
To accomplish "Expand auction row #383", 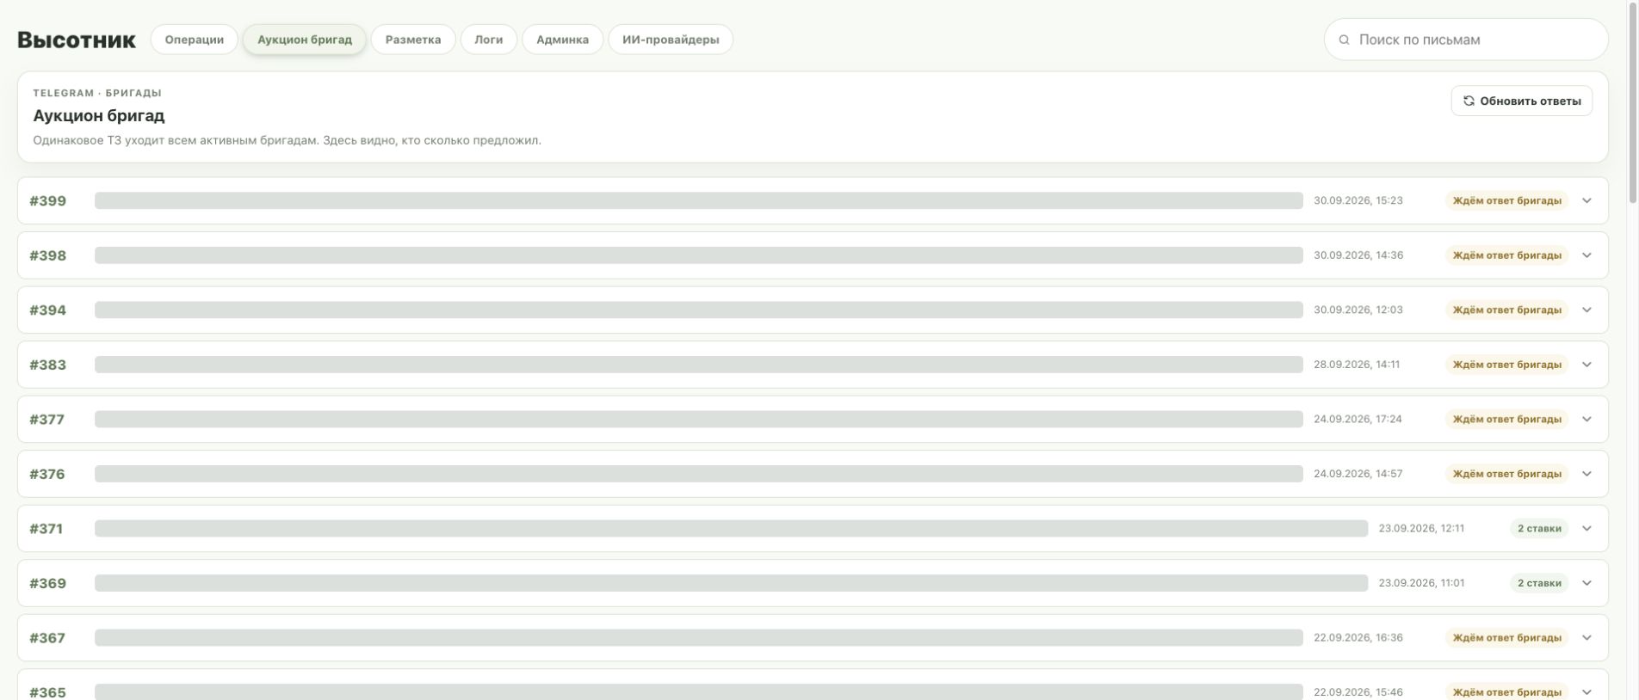I will click(x=1586, y=365).
